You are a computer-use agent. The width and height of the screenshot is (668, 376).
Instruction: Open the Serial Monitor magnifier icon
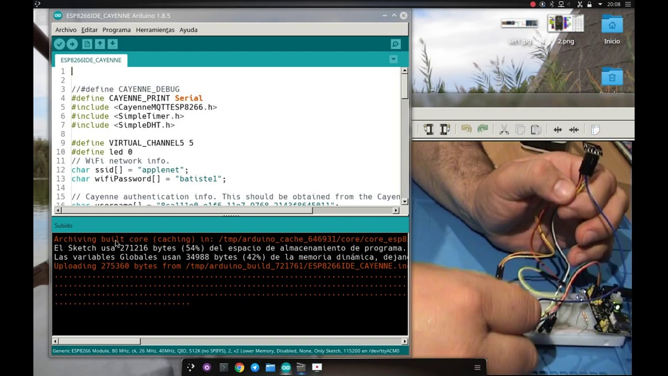click(x=396, y=44)
